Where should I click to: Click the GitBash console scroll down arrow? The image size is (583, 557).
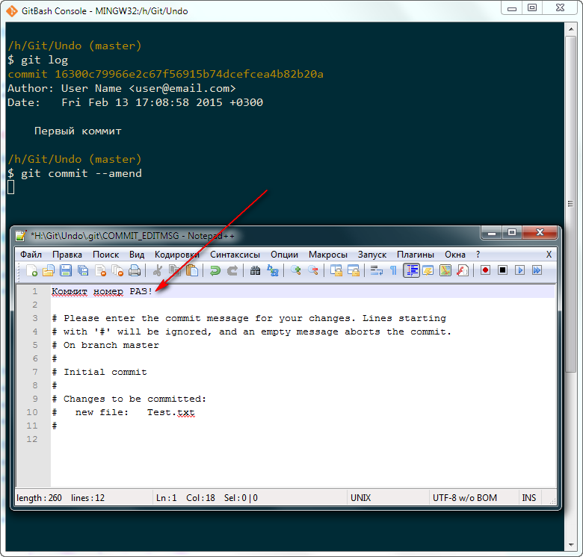(x=571, y=545)
